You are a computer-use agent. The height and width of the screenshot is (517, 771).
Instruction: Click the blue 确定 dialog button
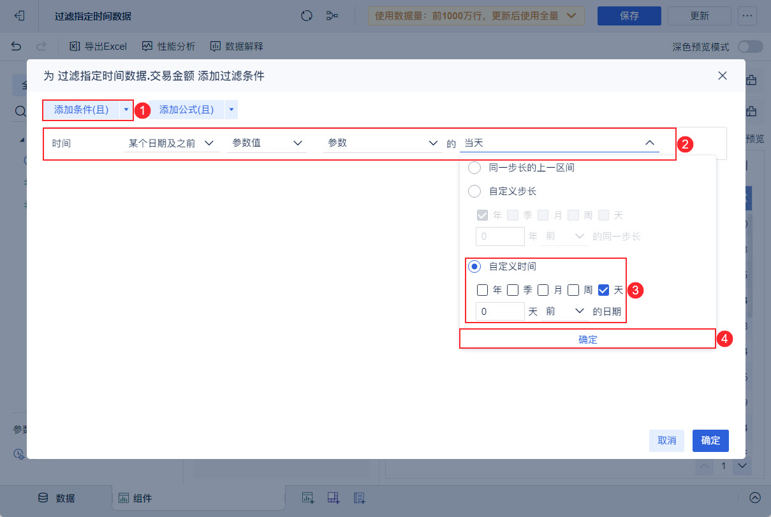710,441
